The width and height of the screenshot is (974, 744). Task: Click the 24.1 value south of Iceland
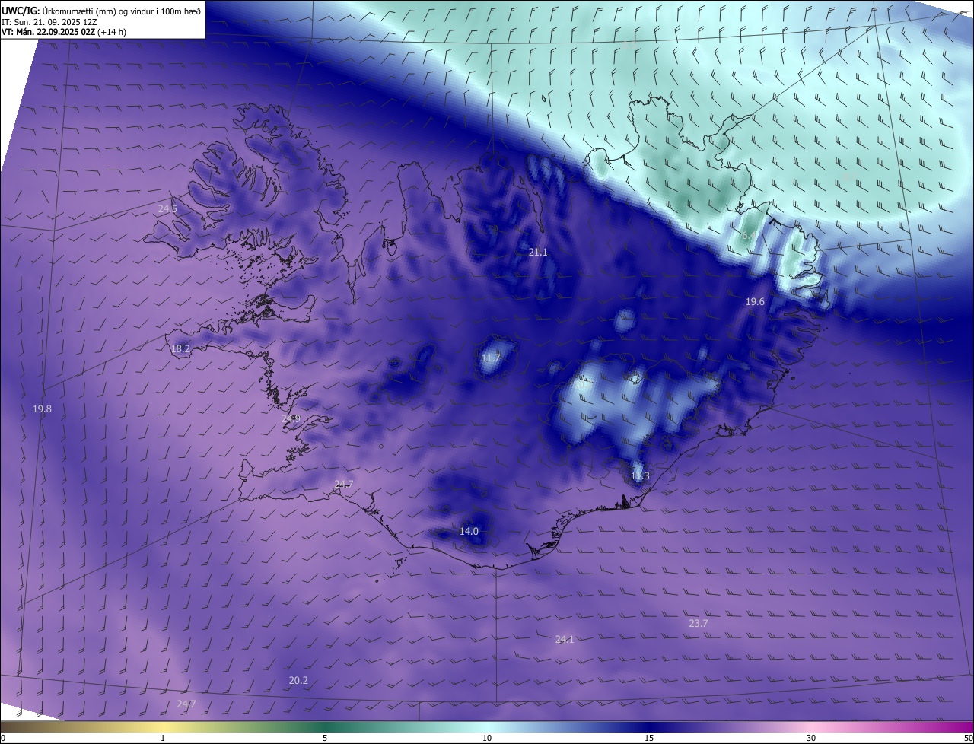(x=565, y=640)
